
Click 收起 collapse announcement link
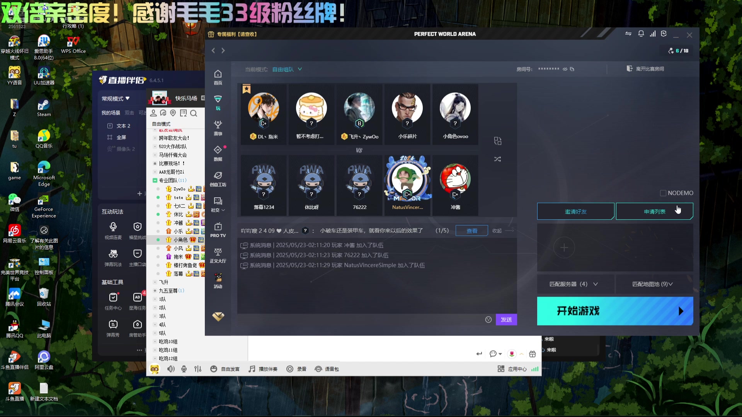click(x=497, y=231)
